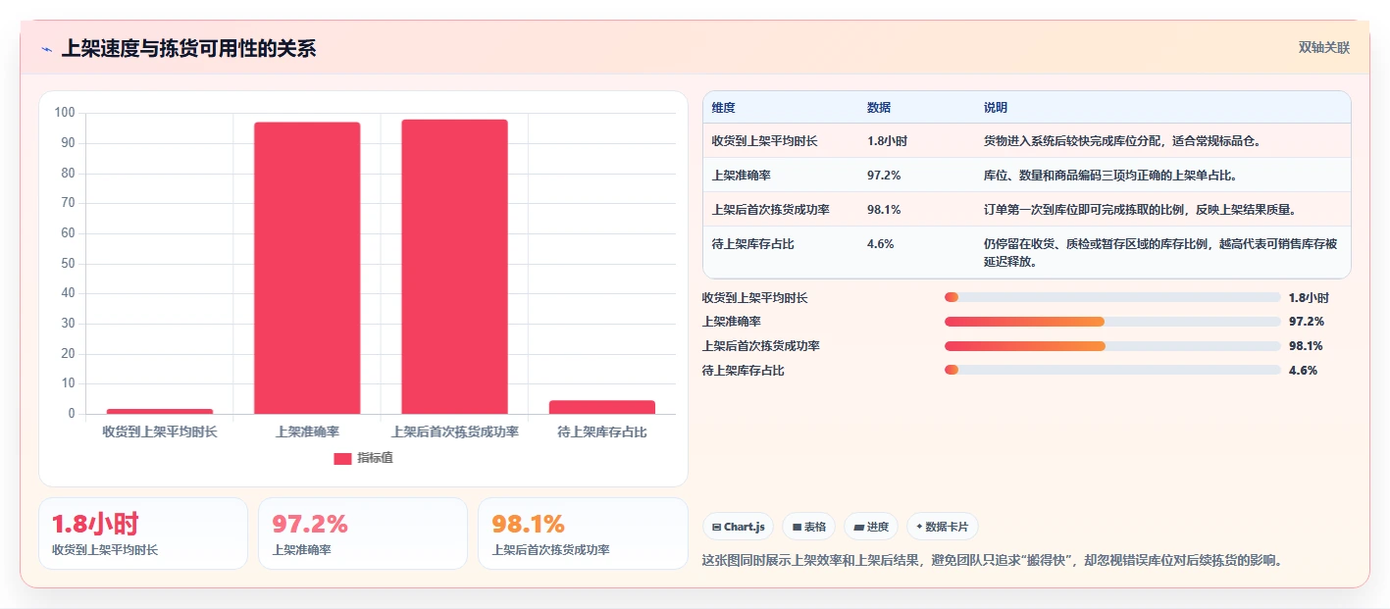The height and width of the screenshot is (609, 1390).
Task: Click the lightning icon beside the title
Action: coord(46,49)
